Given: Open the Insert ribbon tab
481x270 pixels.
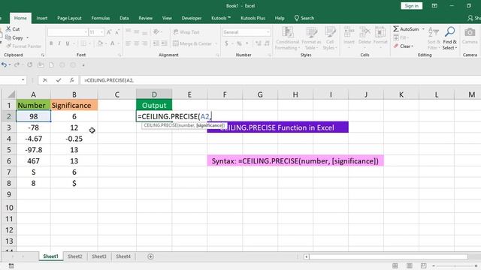Looking at the screenshot, I should 42,18.
